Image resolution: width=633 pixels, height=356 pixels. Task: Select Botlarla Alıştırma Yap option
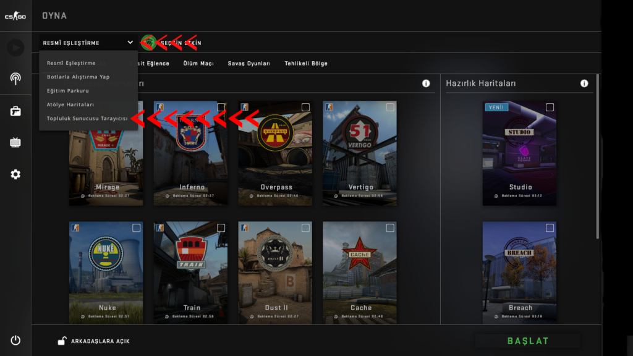(78, 77)
